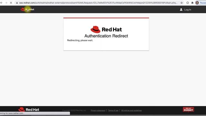
Task: Bookmark this page with the star icon
Action: [182, 3]
